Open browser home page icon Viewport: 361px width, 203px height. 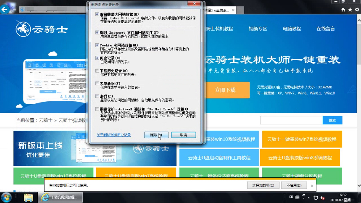pos(343,10)
